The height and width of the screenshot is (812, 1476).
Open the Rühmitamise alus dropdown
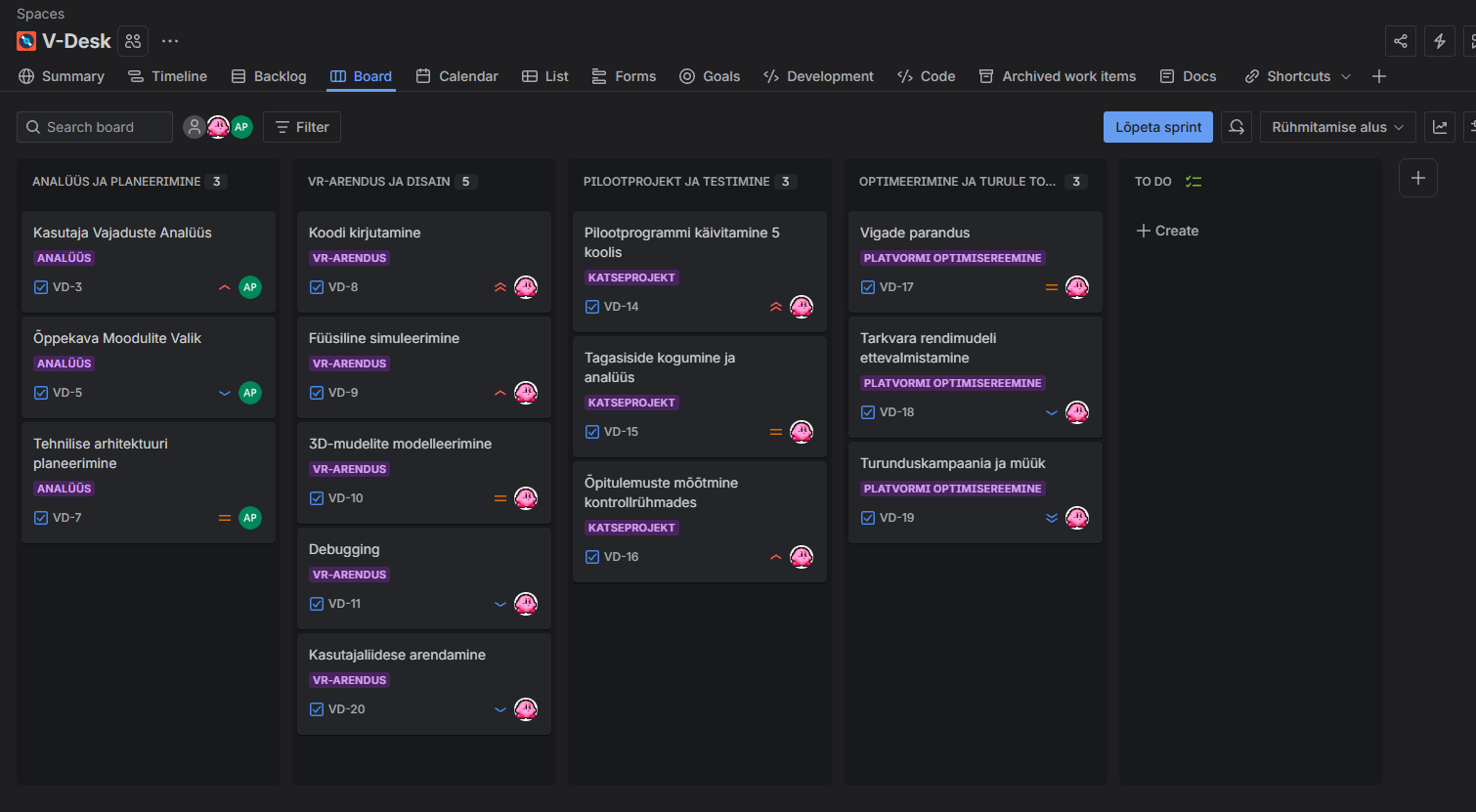click(x=1337, y=127)
